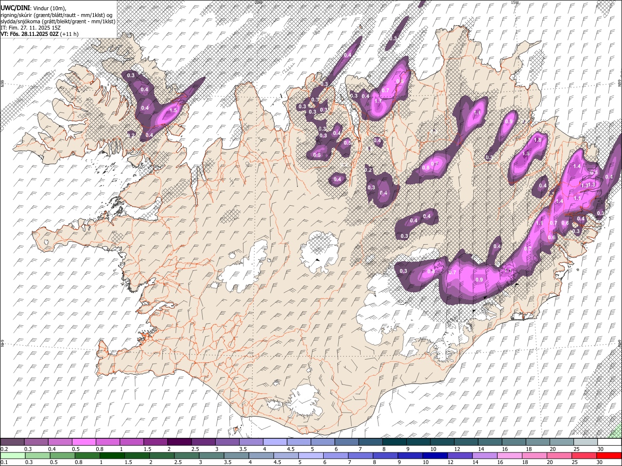The height and width of the screenshot is (466, 622).
Task: Select the pale green swatch at 0.1 in lower legend
Action: [x=13, y=455]
